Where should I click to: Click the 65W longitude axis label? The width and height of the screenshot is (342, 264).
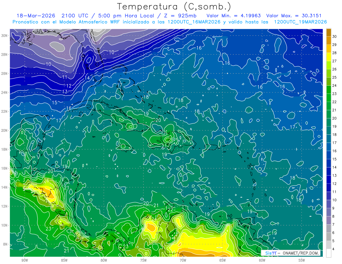point(223,261)
